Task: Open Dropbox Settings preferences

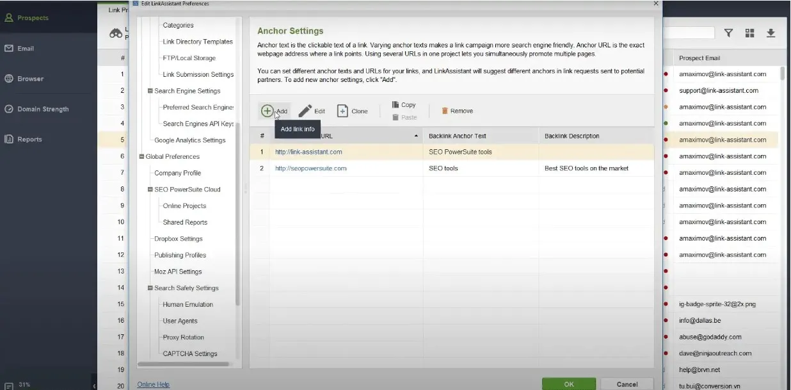Action: [x=179, y=239]
